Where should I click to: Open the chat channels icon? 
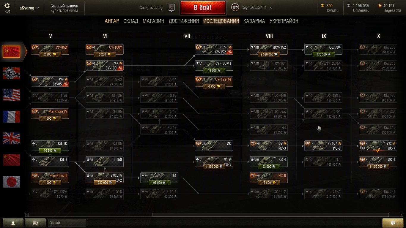click(x=35, y=223)
